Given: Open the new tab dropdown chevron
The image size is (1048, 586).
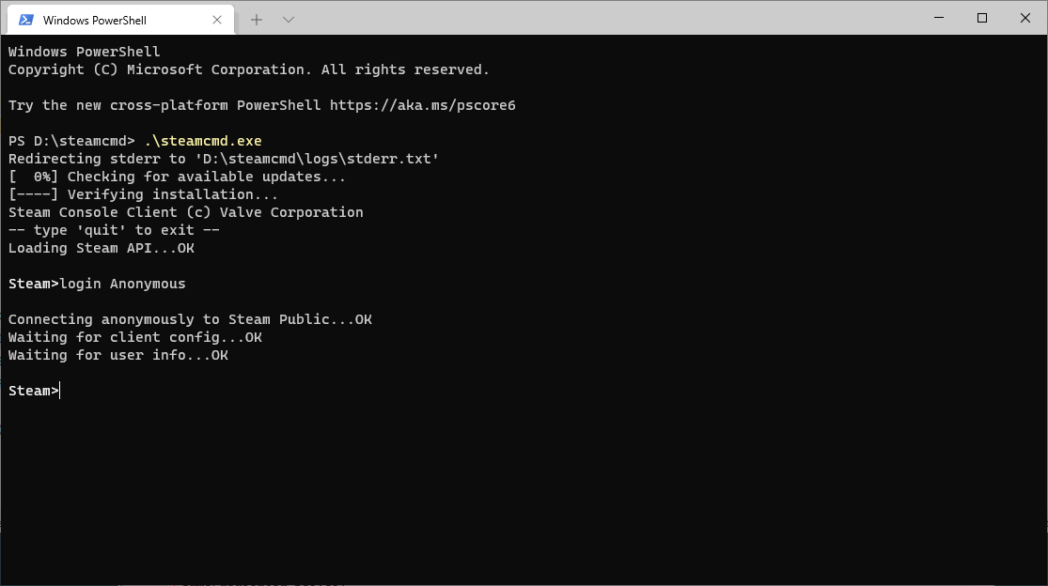Looking at the screenshot, I should [288, 19].
